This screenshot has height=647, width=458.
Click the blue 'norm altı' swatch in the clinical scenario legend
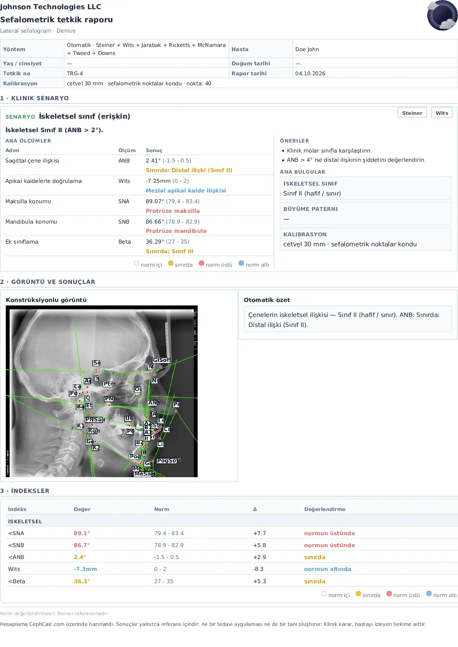click(x=241, y=263)
